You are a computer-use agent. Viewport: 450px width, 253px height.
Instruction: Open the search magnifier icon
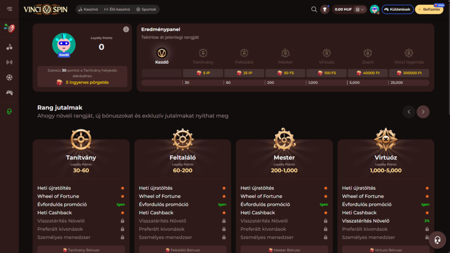click(x=314, y=9)
